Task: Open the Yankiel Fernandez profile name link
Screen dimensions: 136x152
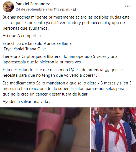Action: tap(33, 4)
